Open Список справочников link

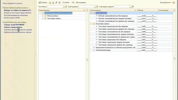point(13,27)
